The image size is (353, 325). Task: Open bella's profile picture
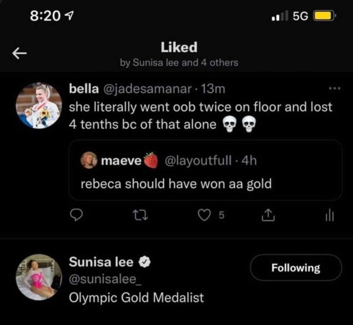pos(39,105)
